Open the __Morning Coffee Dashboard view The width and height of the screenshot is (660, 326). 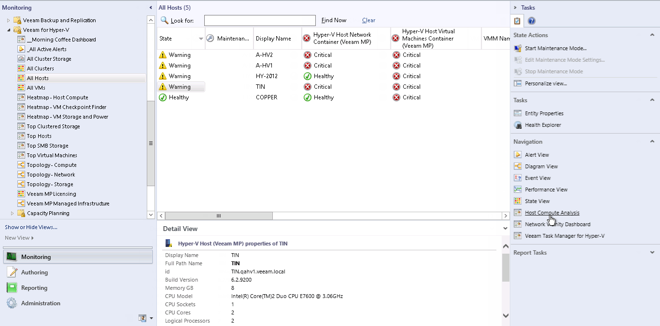point(61,40)
